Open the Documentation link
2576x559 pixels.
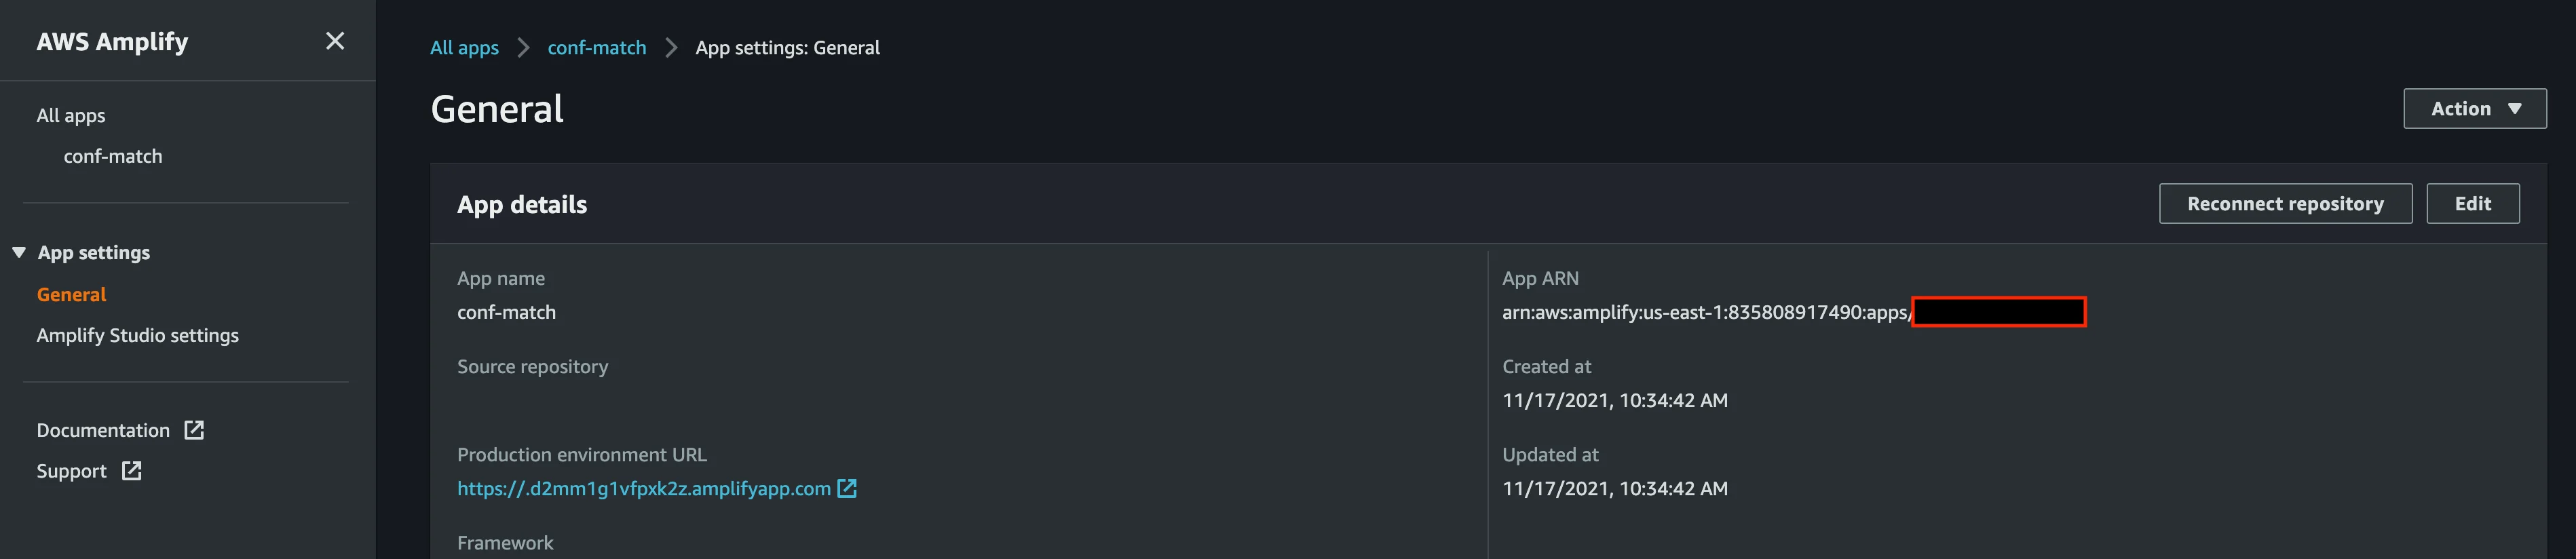[103, 430]
